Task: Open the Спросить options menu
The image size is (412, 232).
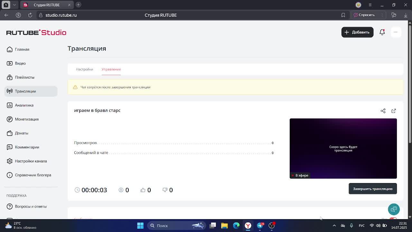Action: click(382, 15)
